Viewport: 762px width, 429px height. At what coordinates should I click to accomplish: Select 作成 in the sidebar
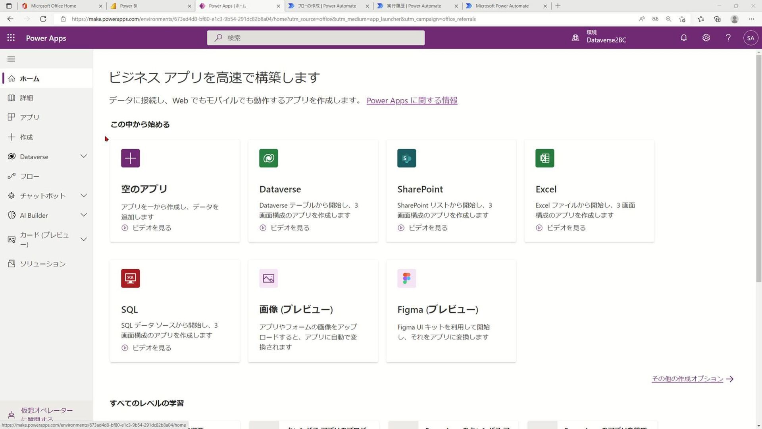pyautogui.click(x=46, y=137)
